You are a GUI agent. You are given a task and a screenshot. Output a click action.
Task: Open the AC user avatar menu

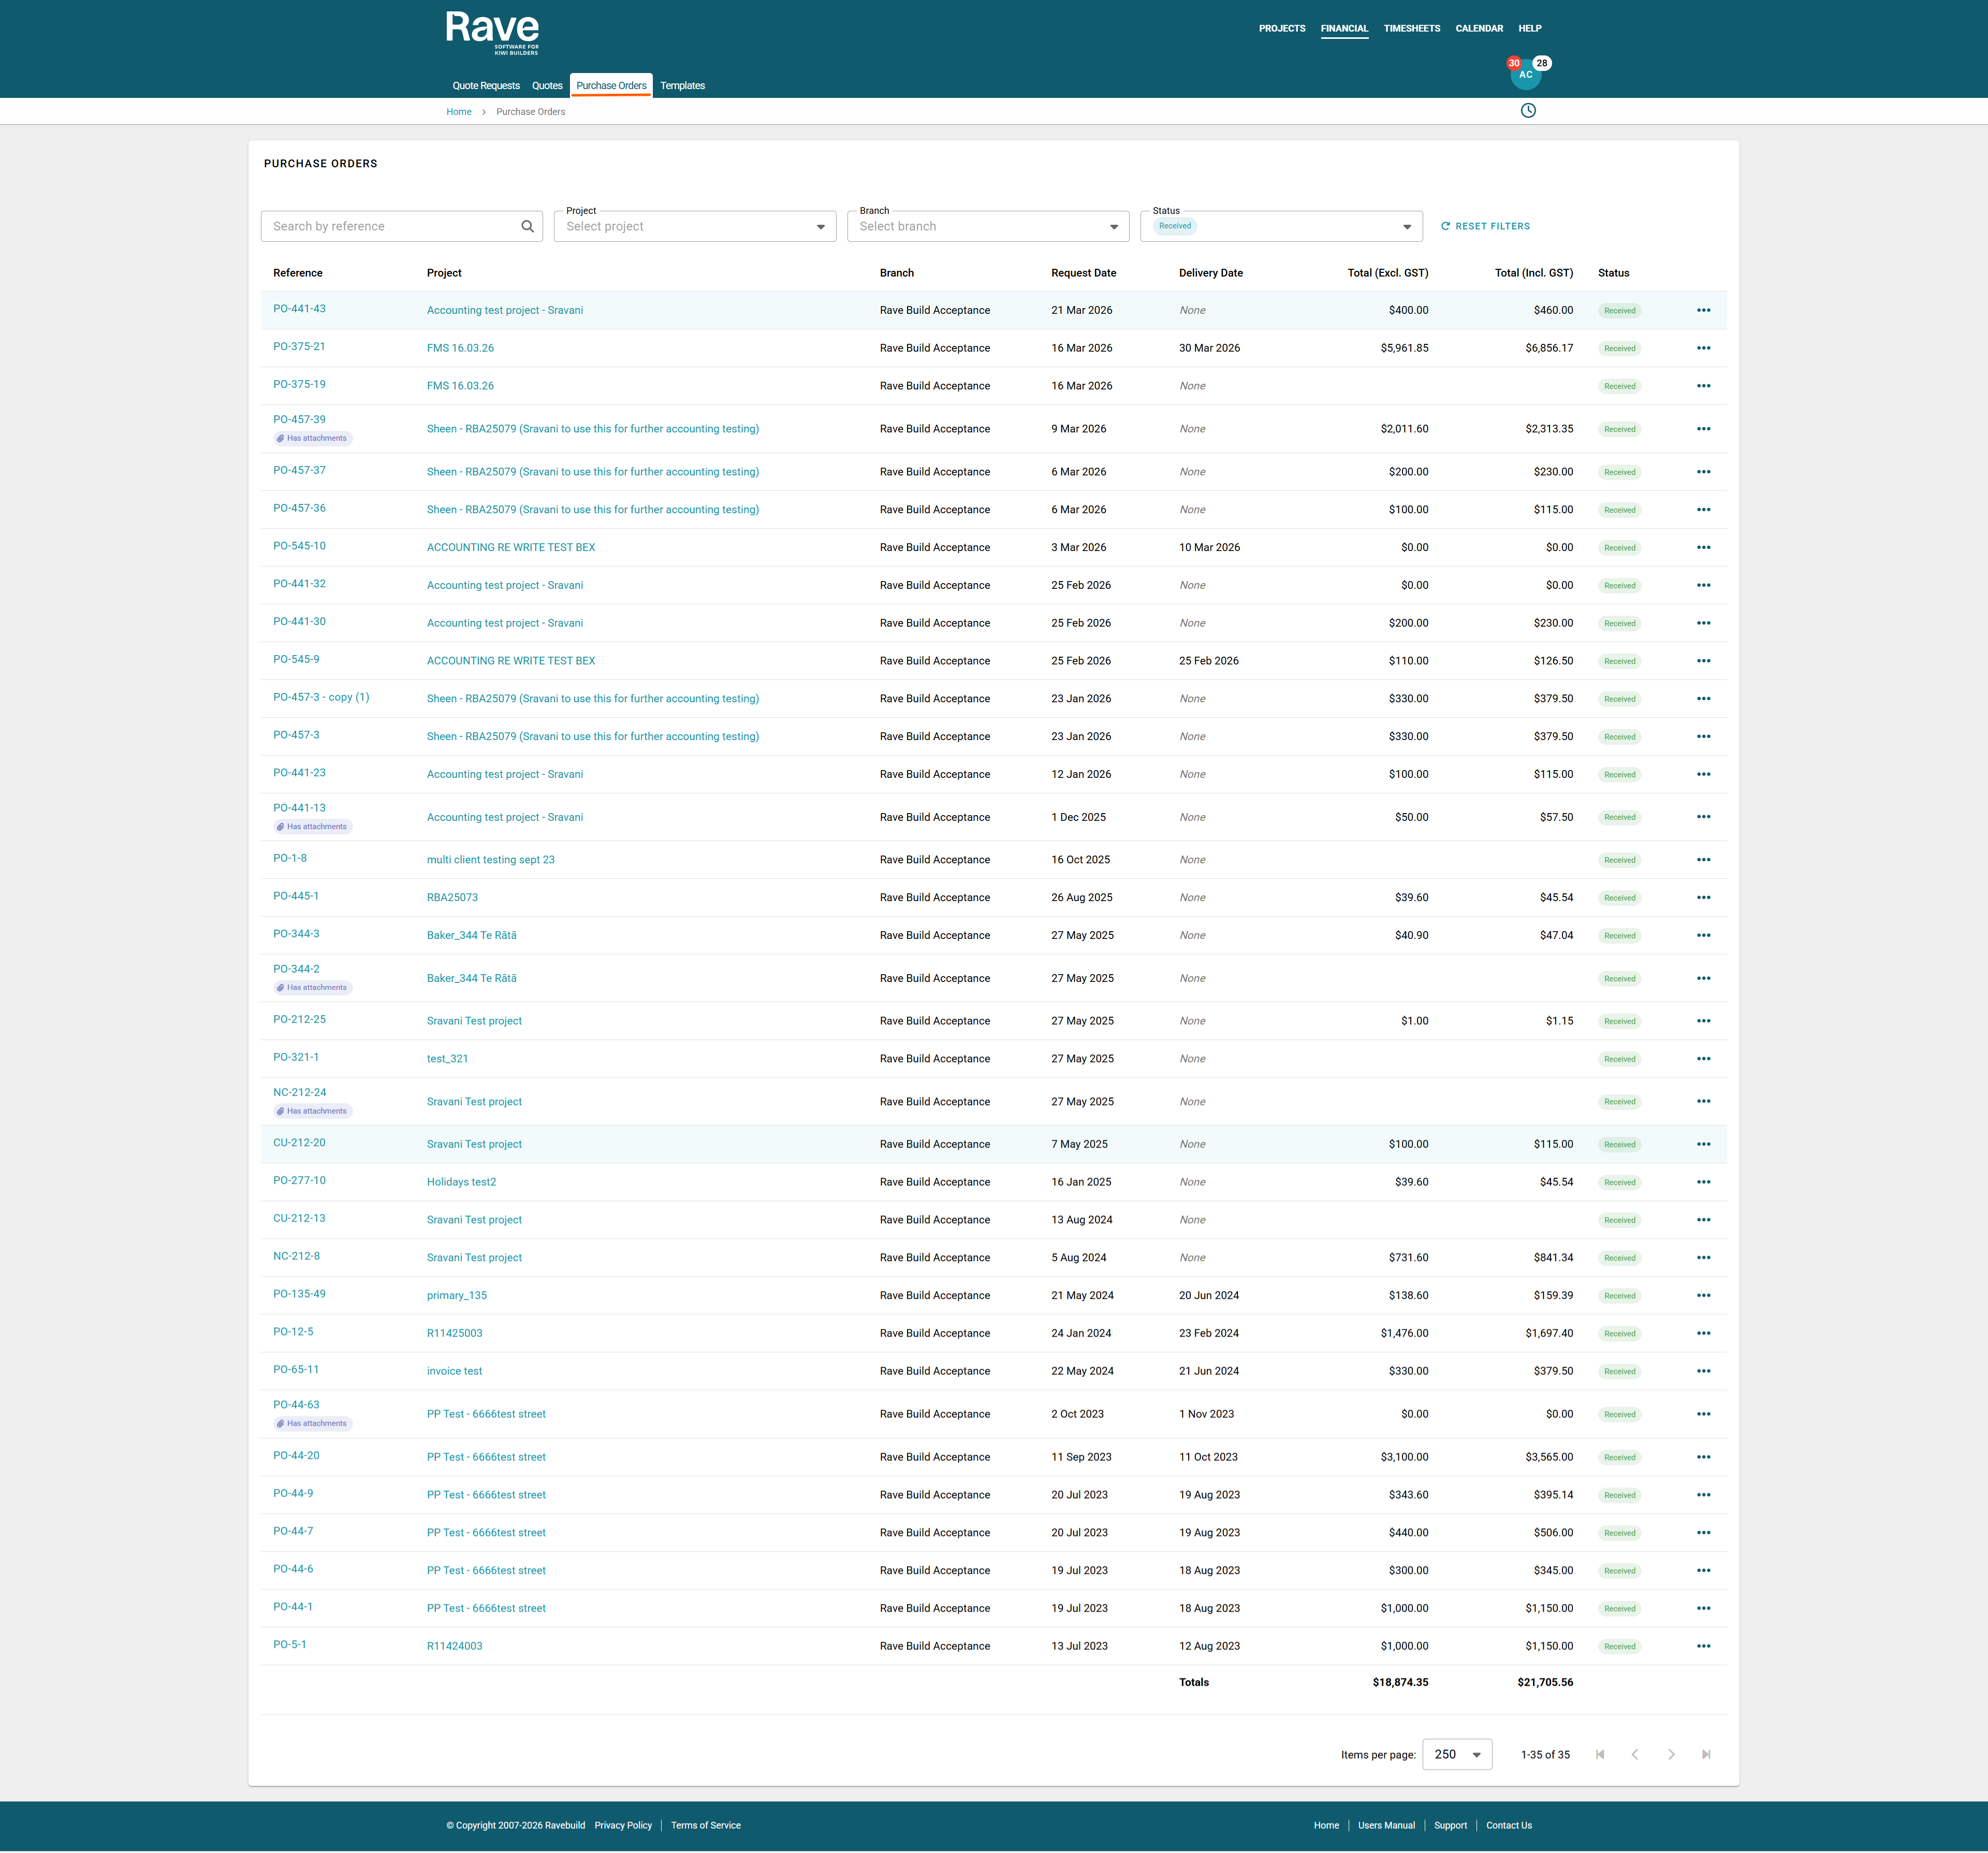[1525, 74]
